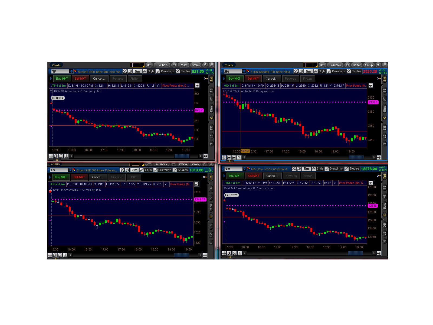
Task: Click the Setup button above the /TF chart
Action: pyautogui.click(x=196, y=65)
